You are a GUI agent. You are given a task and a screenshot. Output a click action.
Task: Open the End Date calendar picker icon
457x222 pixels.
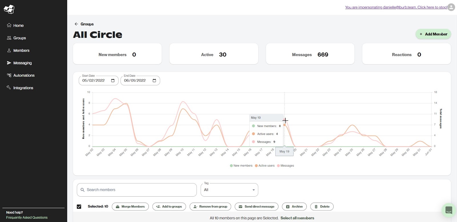click(154, 80)
